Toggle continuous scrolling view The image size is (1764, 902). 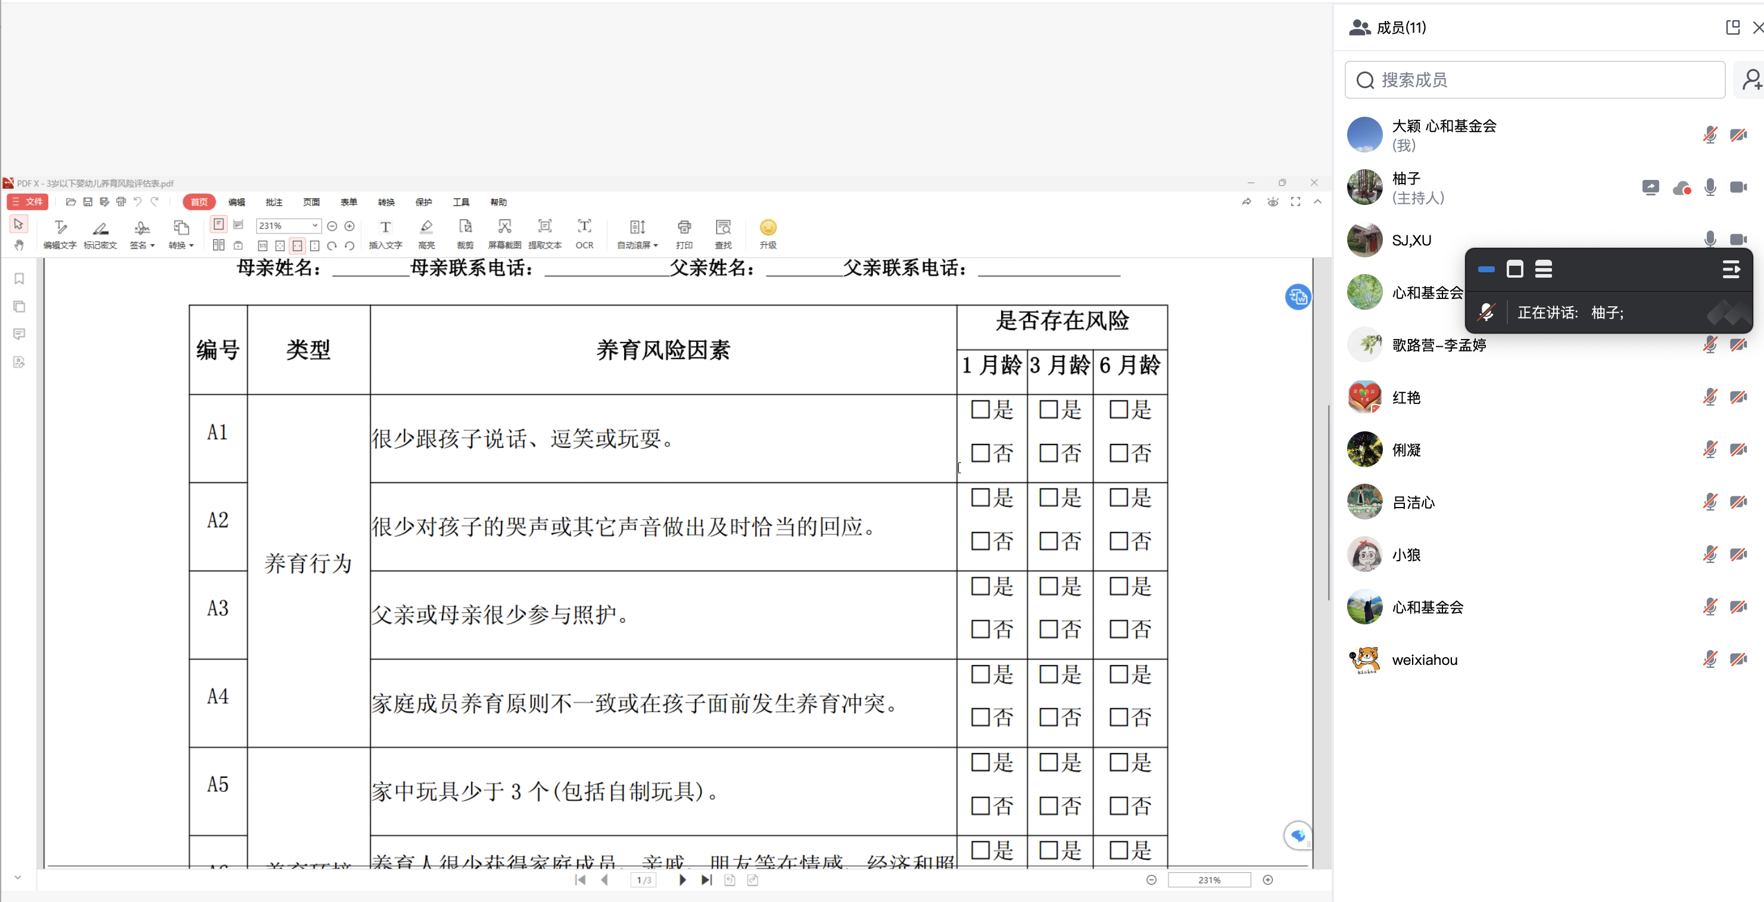coord(238,225)
